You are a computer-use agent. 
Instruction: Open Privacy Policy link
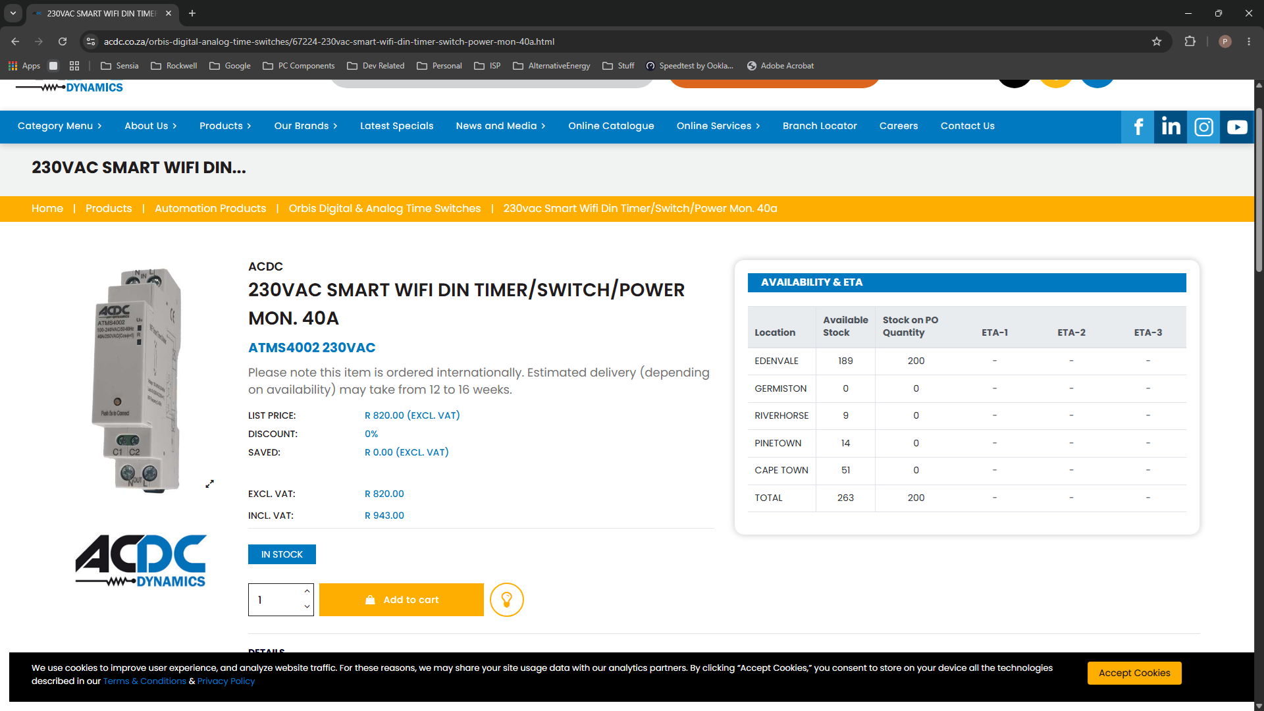(x=226, y=681)
